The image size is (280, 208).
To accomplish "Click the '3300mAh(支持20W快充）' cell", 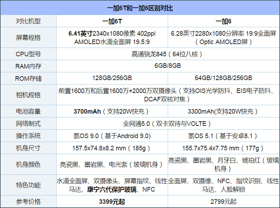I will (x=224, y=111).
